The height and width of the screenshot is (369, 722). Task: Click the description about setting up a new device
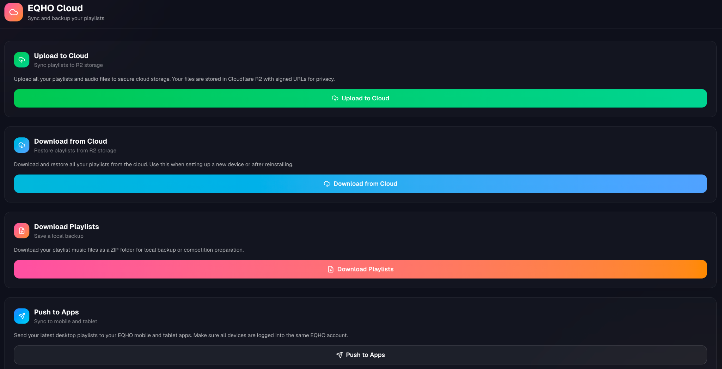click(154, 164)
